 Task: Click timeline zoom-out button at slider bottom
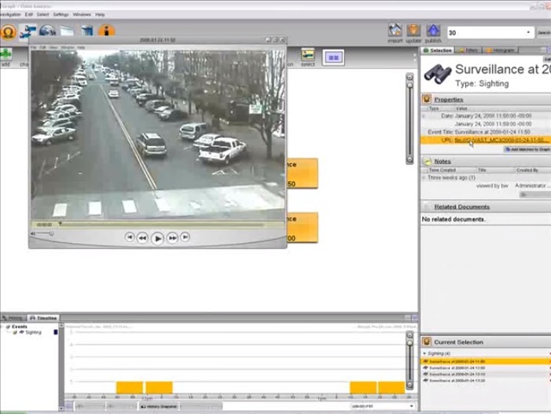410,385
